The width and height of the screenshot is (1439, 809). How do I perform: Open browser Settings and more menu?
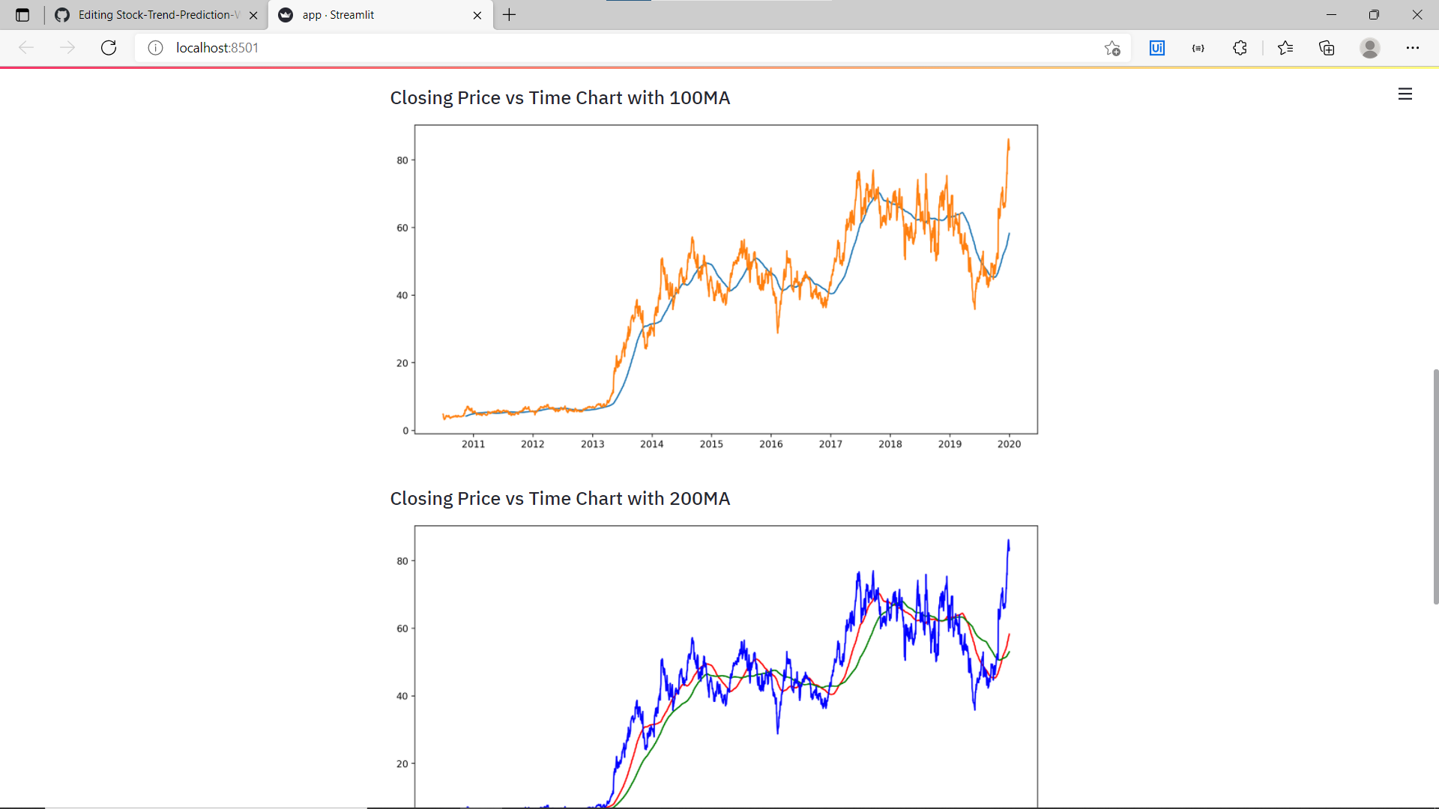click(x=1412, y=48)
